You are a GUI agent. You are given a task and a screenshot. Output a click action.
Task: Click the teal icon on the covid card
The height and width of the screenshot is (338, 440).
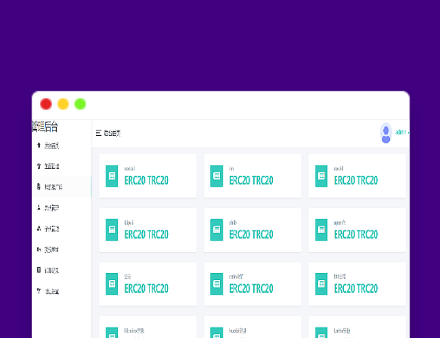322,176
